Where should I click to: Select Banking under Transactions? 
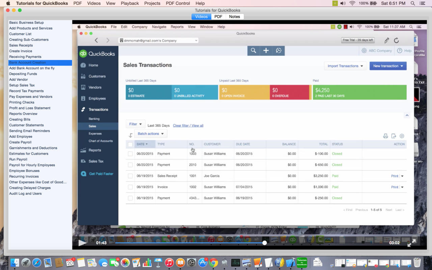coord(94,119)
